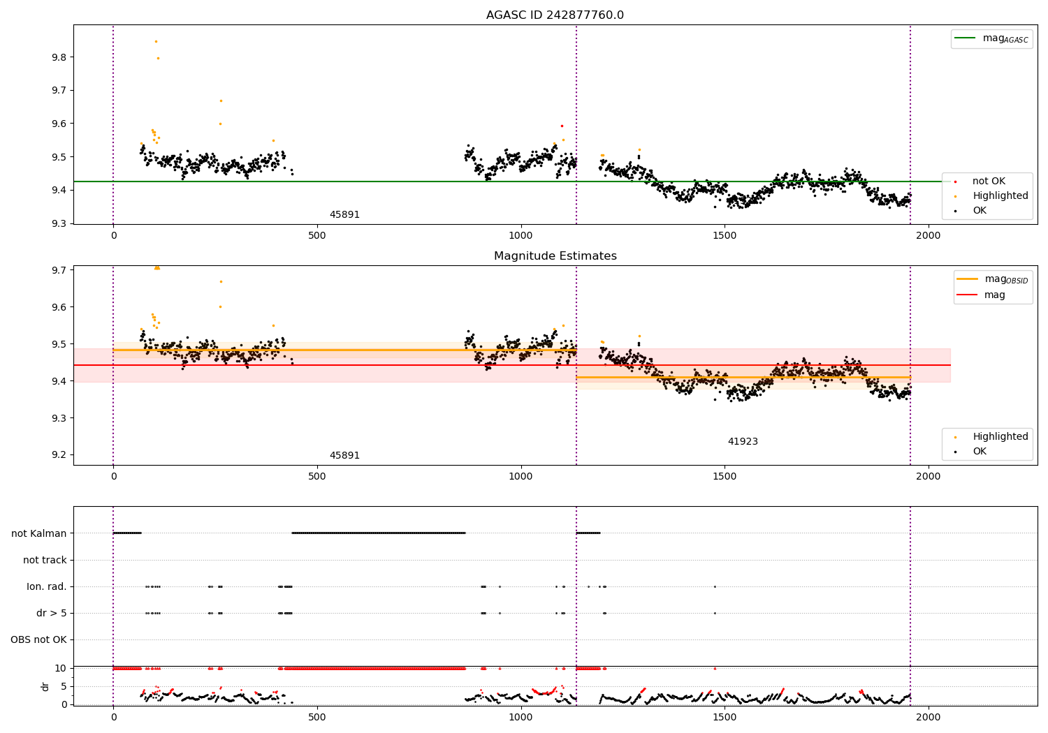This screenshot has height=733, width=1048.
Task: Click the OBSID label 41923 in middle plot
Action: point(743,442)
